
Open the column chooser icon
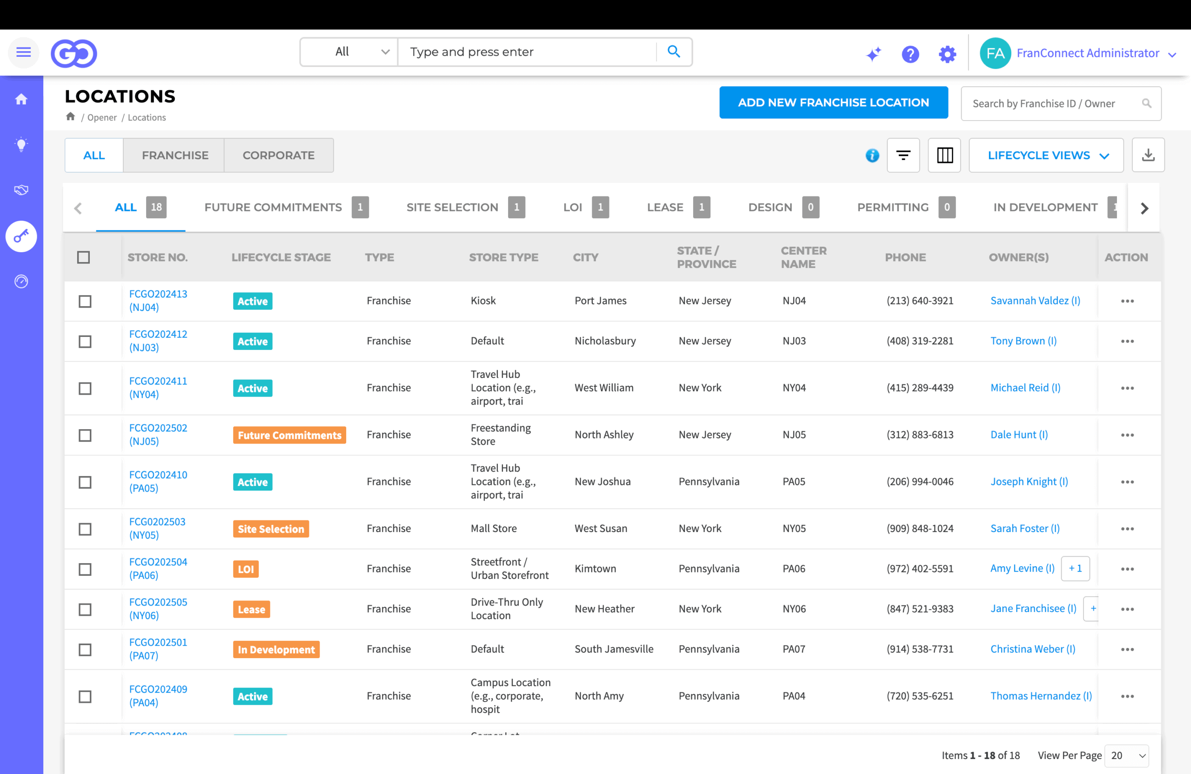click(944, 155)
